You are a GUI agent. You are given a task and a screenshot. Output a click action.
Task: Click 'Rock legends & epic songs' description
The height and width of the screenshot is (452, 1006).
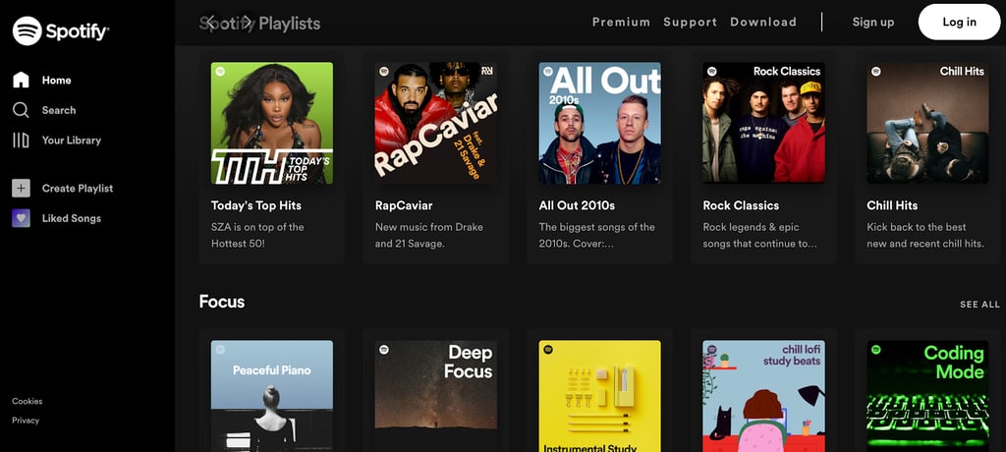pos(759,235)
